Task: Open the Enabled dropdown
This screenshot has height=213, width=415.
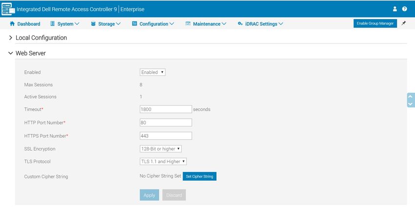Action: pos(152,72)
